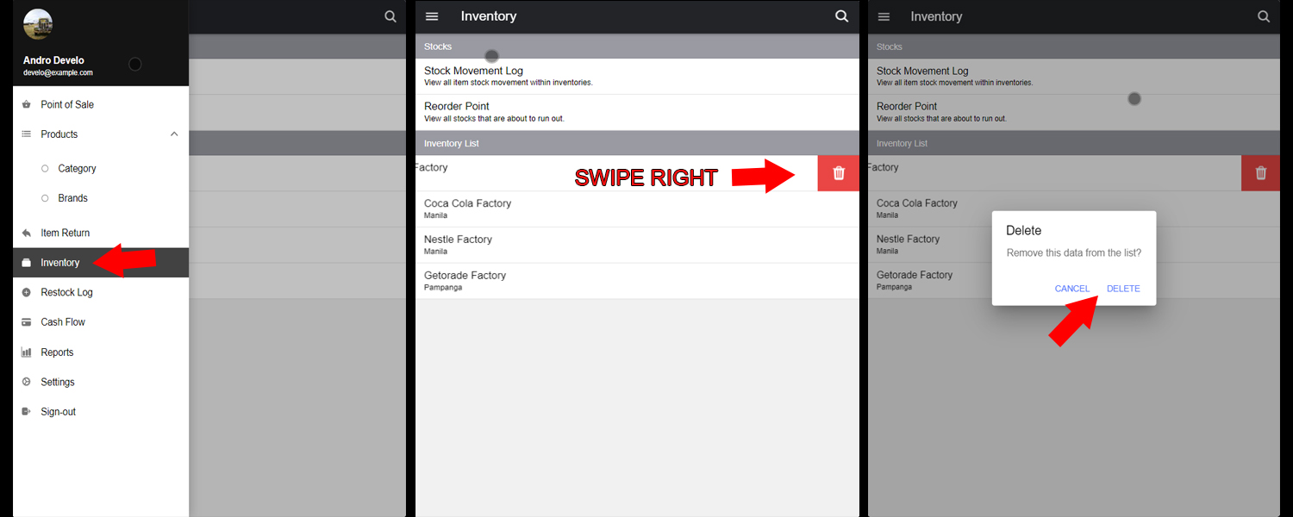1293x517 pixels.
Task: Click the Restock Log plus icon
Action: [26, 292]
